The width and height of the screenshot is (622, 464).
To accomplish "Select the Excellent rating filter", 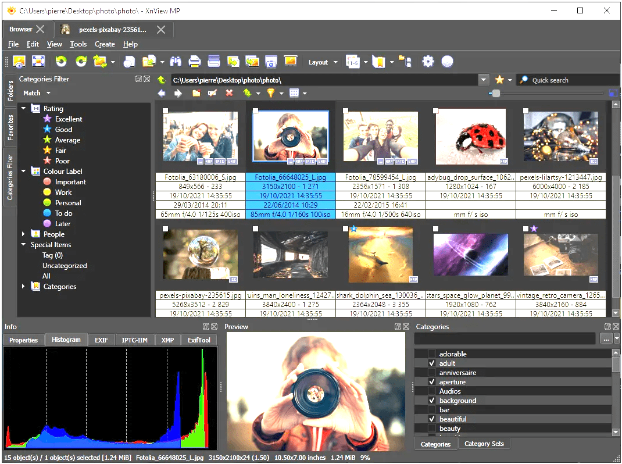I will (68, 119).
